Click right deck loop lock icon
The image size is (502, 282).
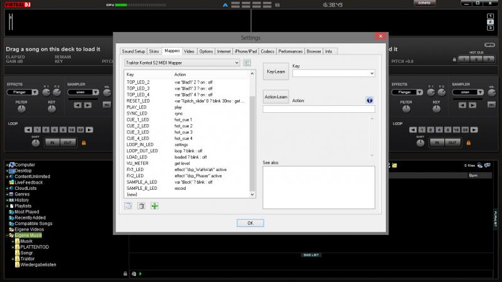coord(468,143)
